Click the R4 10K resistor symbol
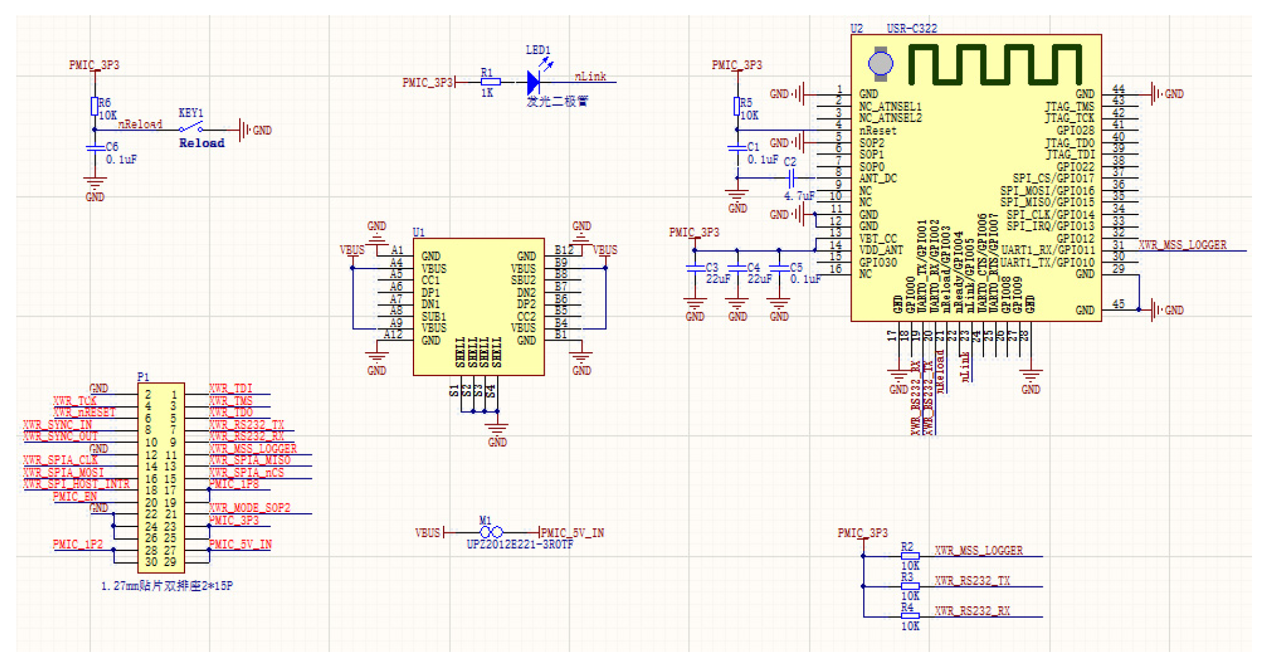Viewport: 1264px width, 670px height. click(909, 616)
